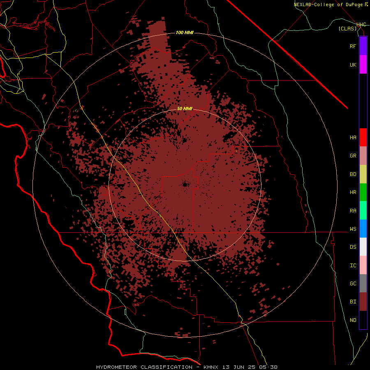Click the UK magenta legend swatch
This screenshot has height=370, width=370.
point(363,65)
